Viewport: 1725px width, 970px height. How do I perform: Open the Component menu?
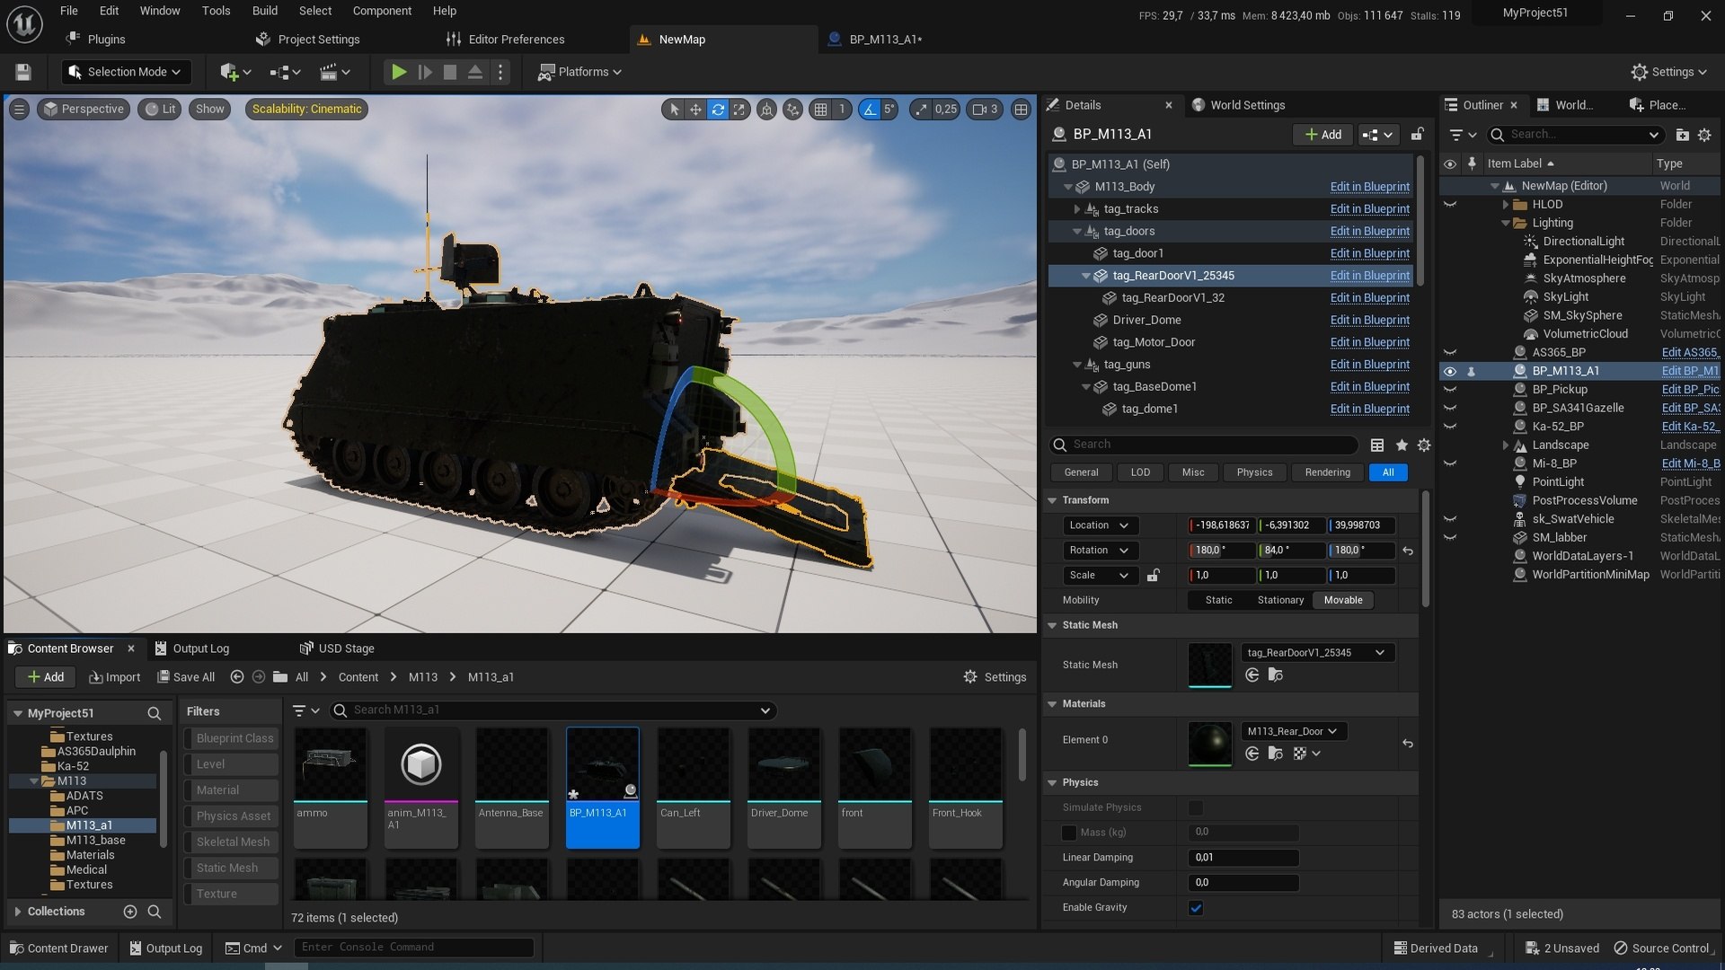(x=382, y=11)
